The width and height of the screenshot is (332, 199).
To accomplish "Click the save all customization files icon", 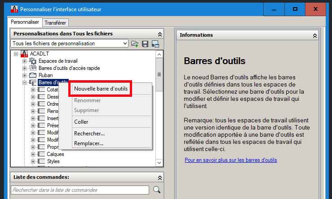I will (155, 43).
